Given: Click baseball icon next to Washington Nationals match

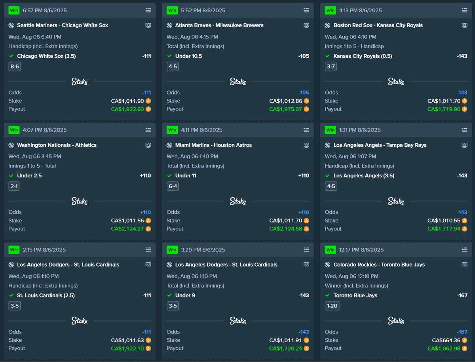Looking at the screenshot, I should (x=11, y=145).
